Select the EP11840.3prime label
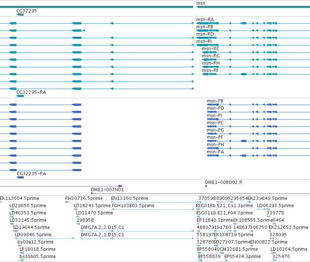The height and width of the screenshot is (262, 310). (x=215, y=220)
